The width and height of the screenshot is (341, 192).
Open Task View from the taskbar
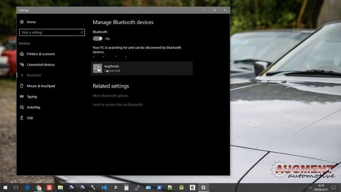click(x=16, y=187)
